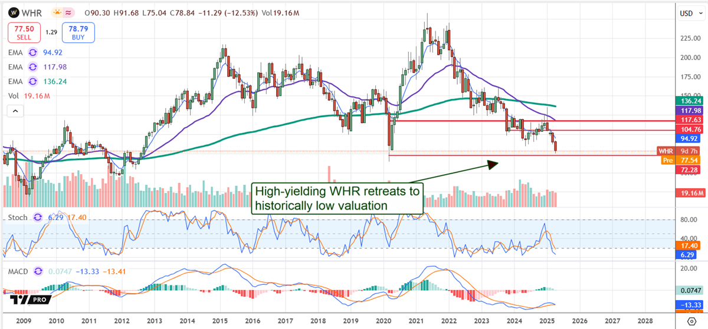Click the Stoch legend label
708x329 pixels.
coord(17,217)
